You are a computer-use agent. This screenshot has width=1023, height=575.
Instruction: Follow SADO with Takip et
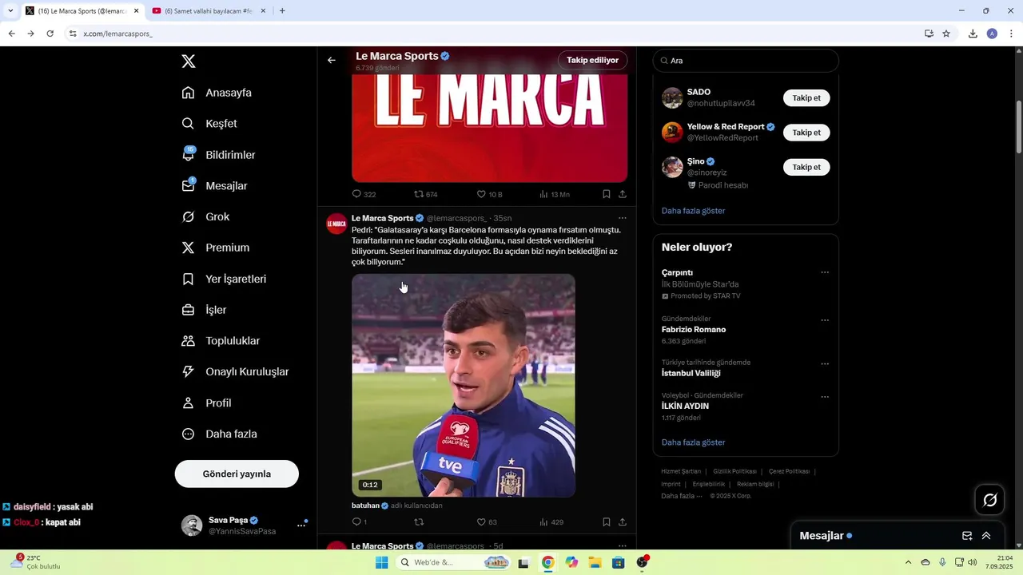click(806, 98)
